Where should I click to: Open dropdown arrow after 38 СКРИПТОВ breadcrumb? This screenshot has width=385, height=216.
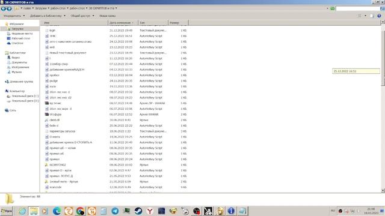coord(116,8)
